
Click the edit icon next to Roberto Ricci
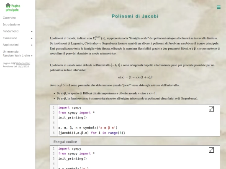point(14,63)
